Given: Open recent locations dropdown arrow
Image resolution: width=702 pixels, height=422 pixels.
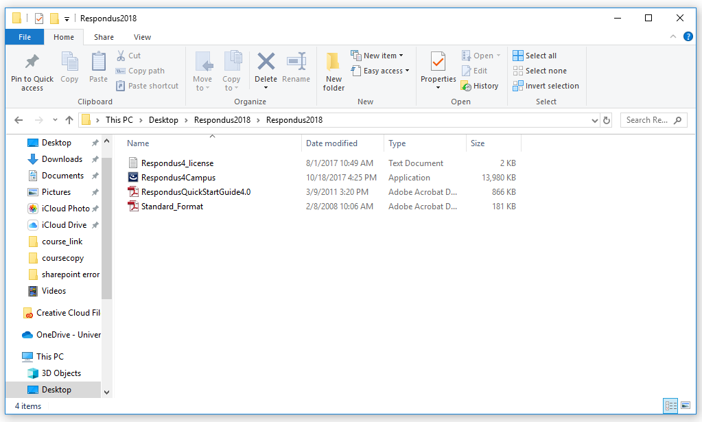Looking at the screenshot, I should [55, 120].
